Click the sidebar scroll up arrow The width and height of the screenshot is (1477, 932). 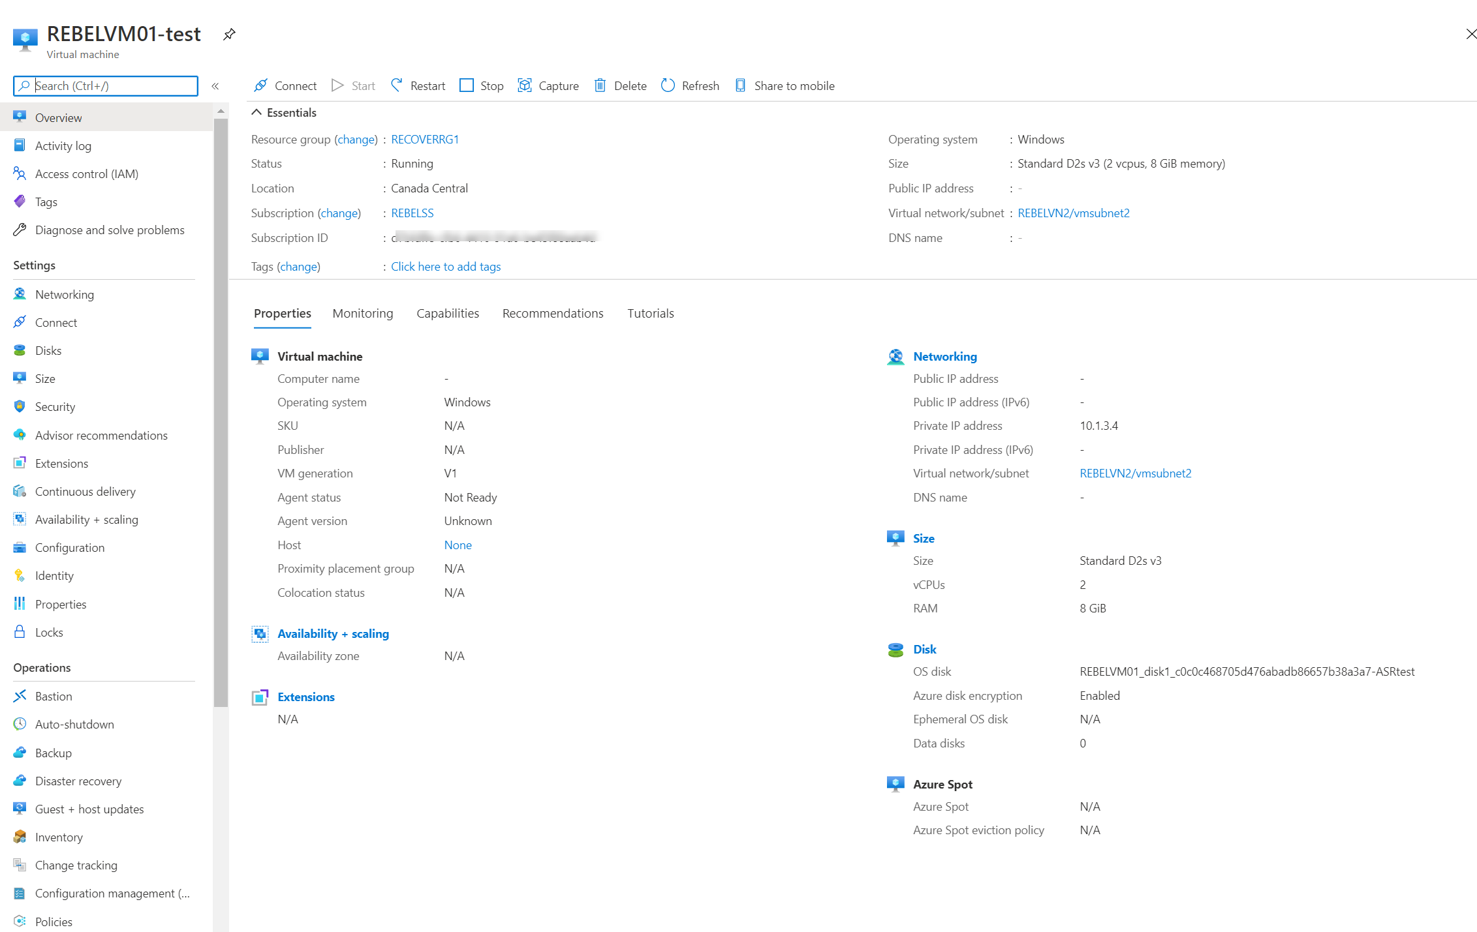(221, 111)
